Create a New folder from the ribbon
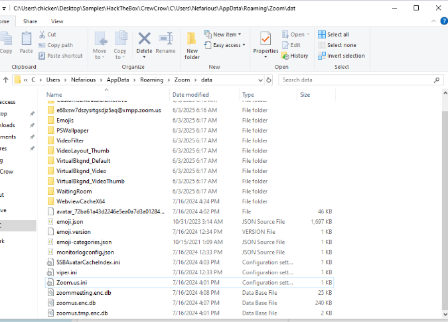448x322 pixels. pyautogui.click(x=192, y=46)
